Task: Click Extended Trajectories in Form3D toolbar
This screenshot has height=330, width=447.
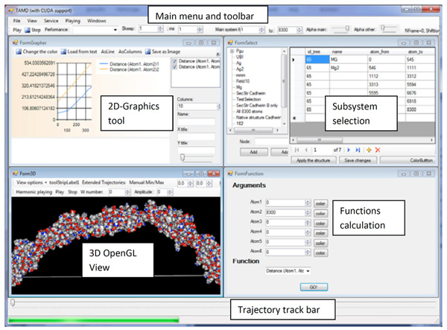Action: pyautogui.click(x=104, y=183)
